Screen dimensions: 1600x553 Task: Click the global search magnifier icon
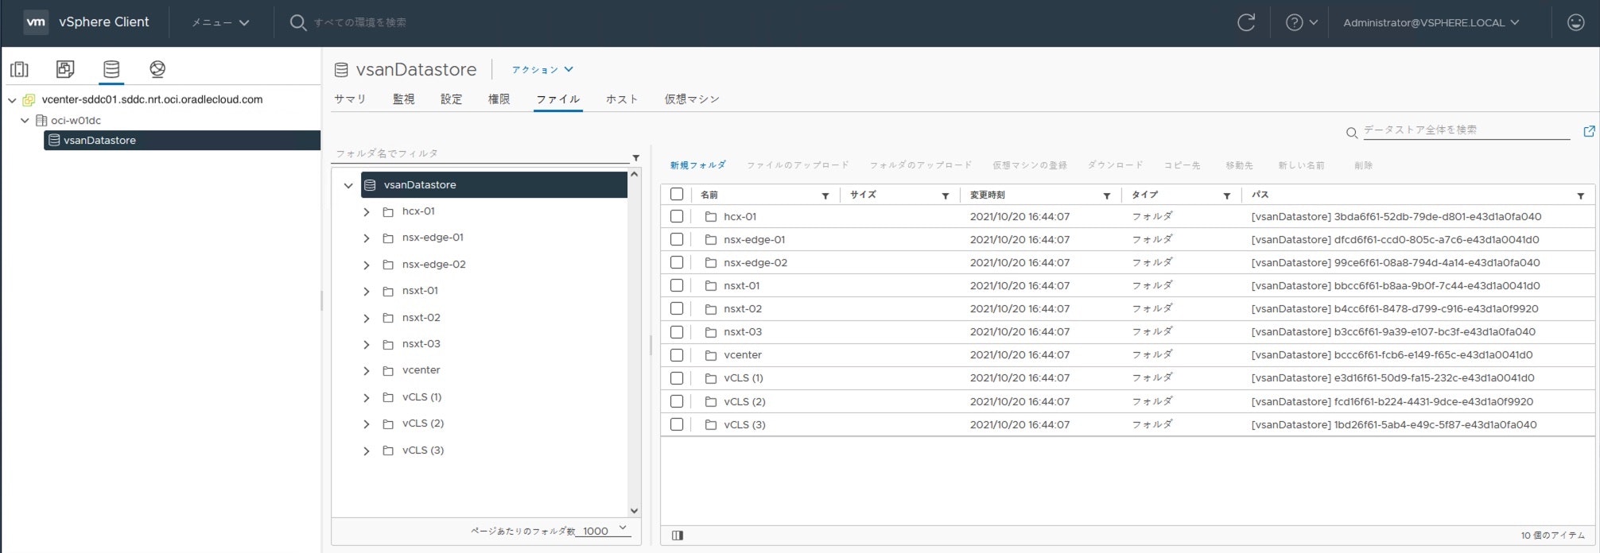[x=298, y=22]
